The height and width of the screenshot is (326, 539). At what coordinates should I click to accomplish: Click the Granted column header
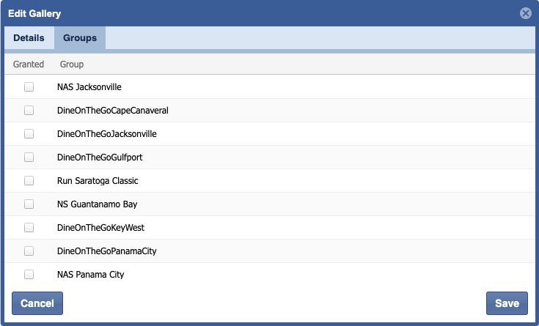(x=29, y=64)
